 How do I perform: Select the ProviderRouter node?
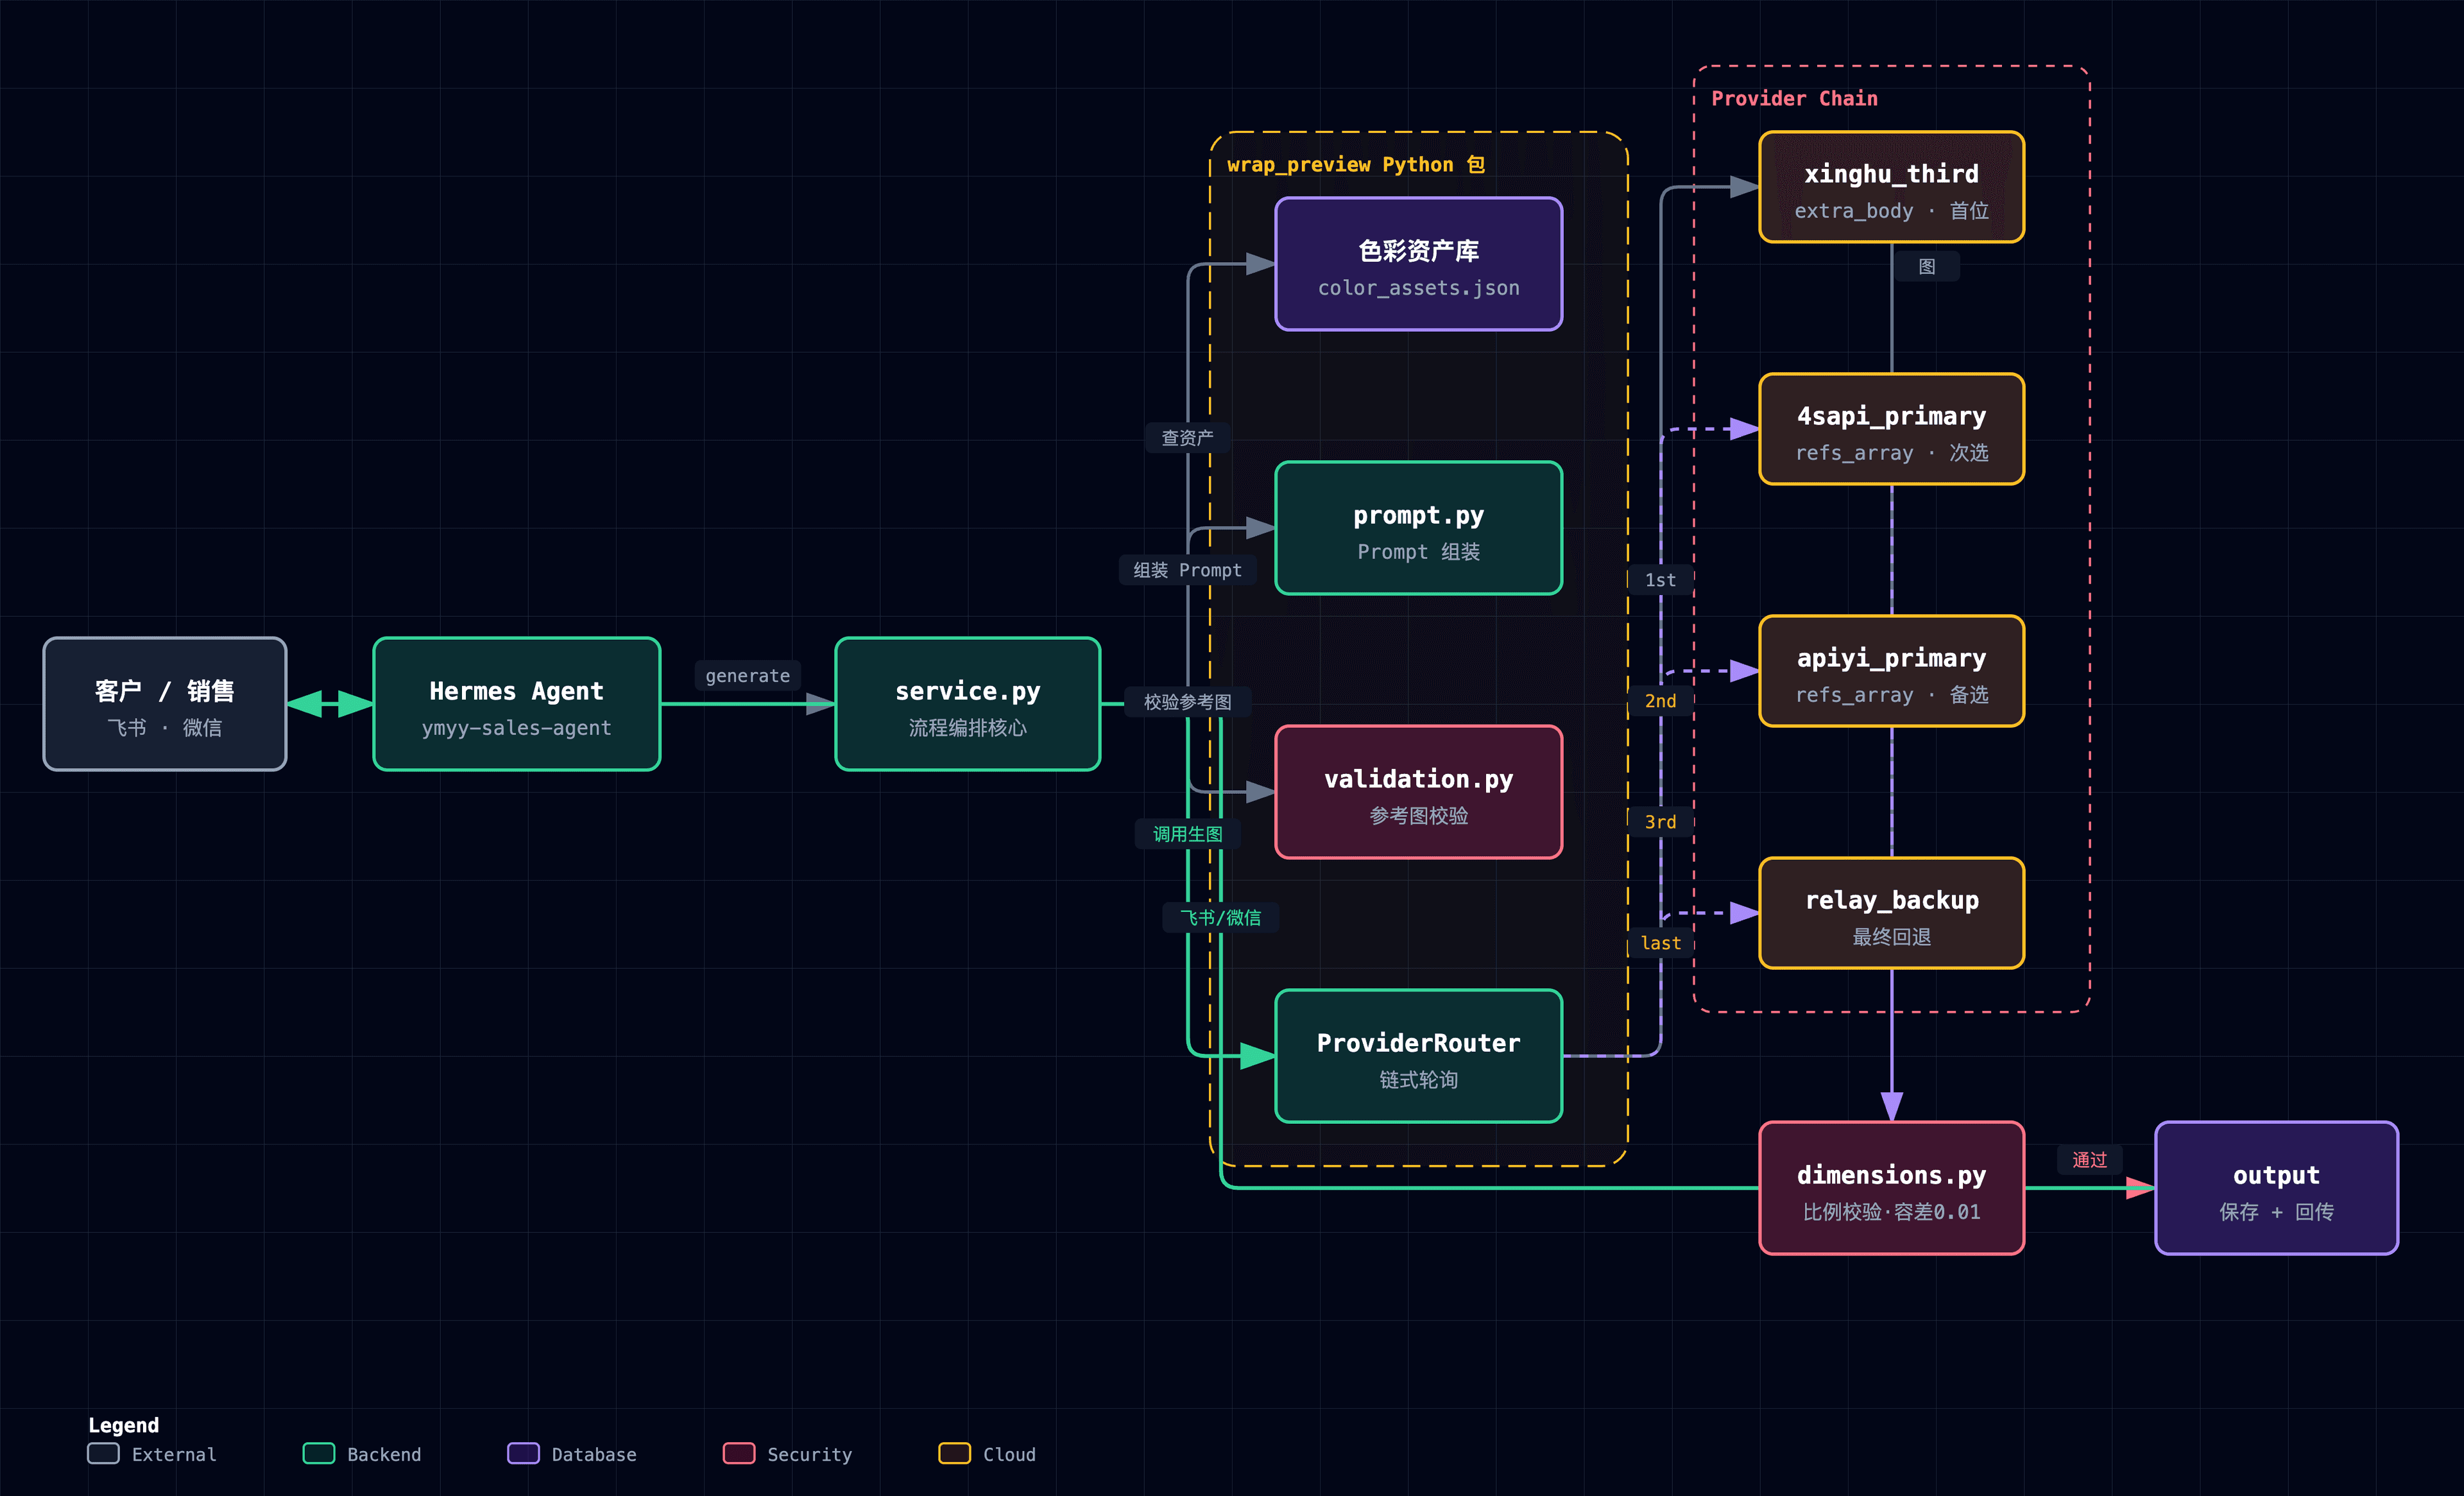tap(1419, 1056)
